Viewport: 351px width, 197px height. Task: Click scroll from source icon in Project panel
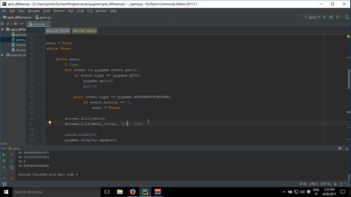click(2, 24)
